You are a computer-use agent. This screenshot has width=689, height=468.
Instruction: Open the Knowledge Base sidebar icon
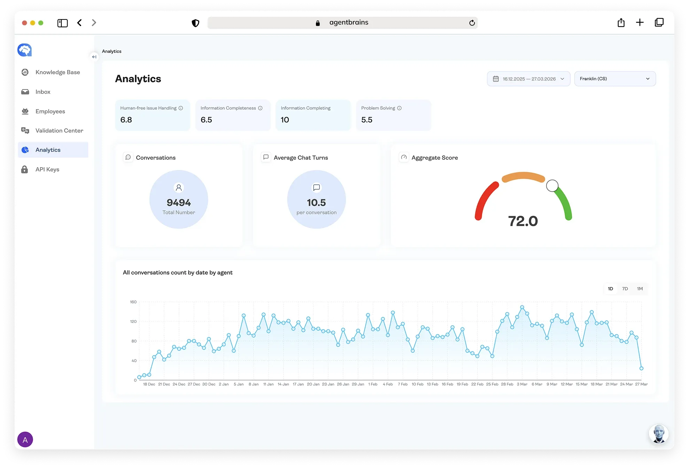25,72
